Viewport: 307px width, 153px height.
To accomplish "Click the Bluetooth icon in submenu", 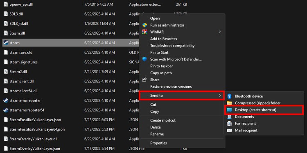I will [x=229, y=96].
